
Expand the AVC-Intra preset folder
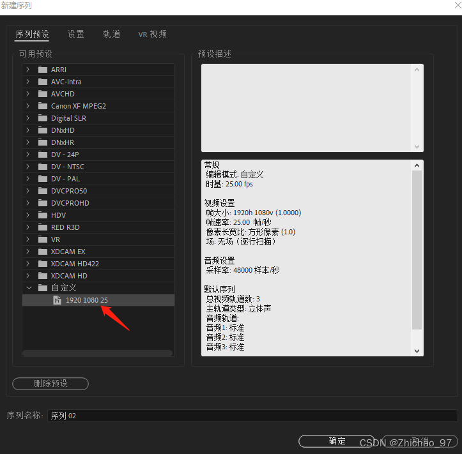tap(27, 82)
